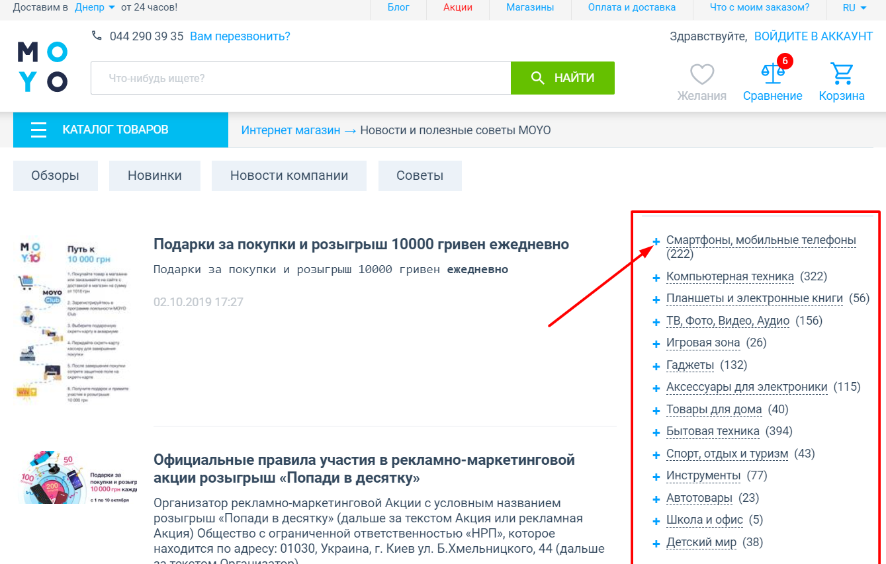Open Что с моим заказом? link
Viewport: 886px width, 564px height.
coord(760,7)
